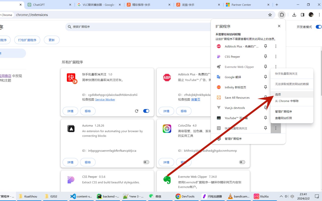Screen dimensions: 322x201
Task: Open the Chrome downloads icon
Action: [294, 15]
